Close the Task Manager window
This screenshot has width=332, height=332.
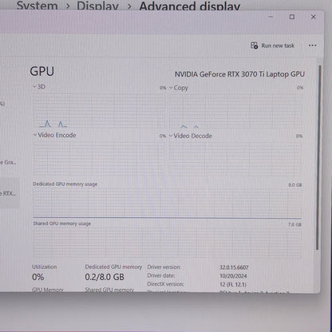[313, 17]
